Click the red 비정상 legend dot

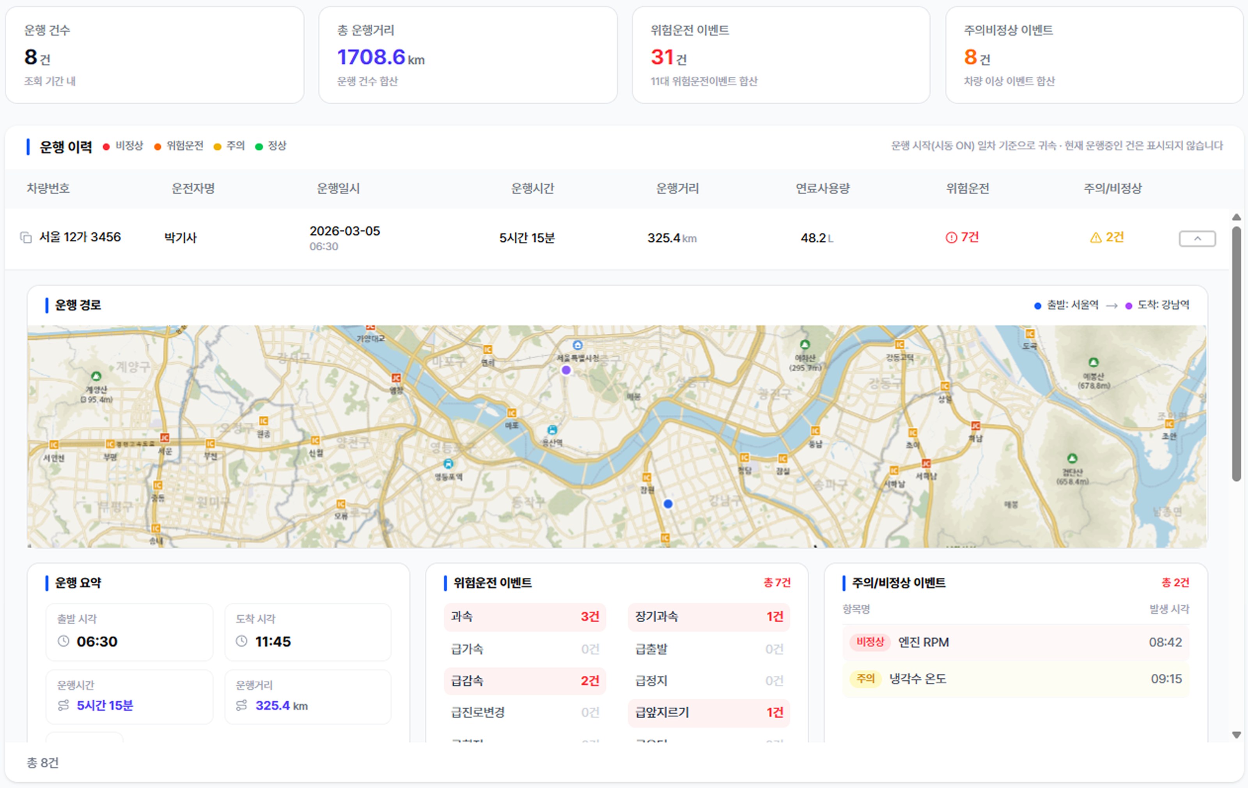106,147
